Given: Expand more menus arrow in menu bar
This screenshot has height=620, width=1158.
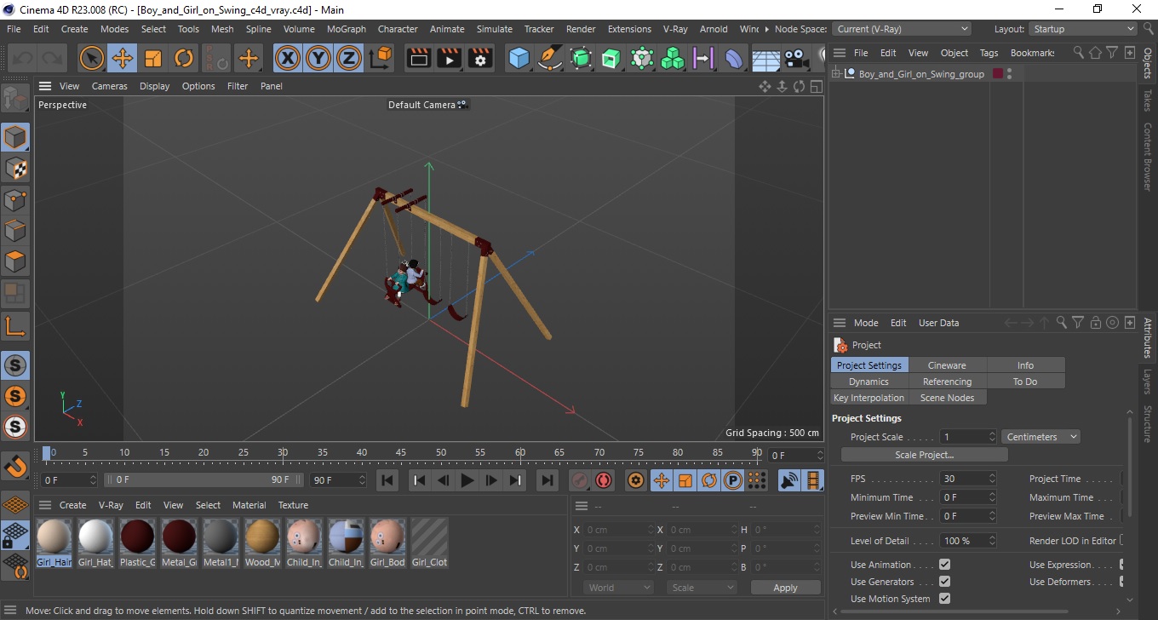Looking at the screenshot, I should [x=767, y=29].
